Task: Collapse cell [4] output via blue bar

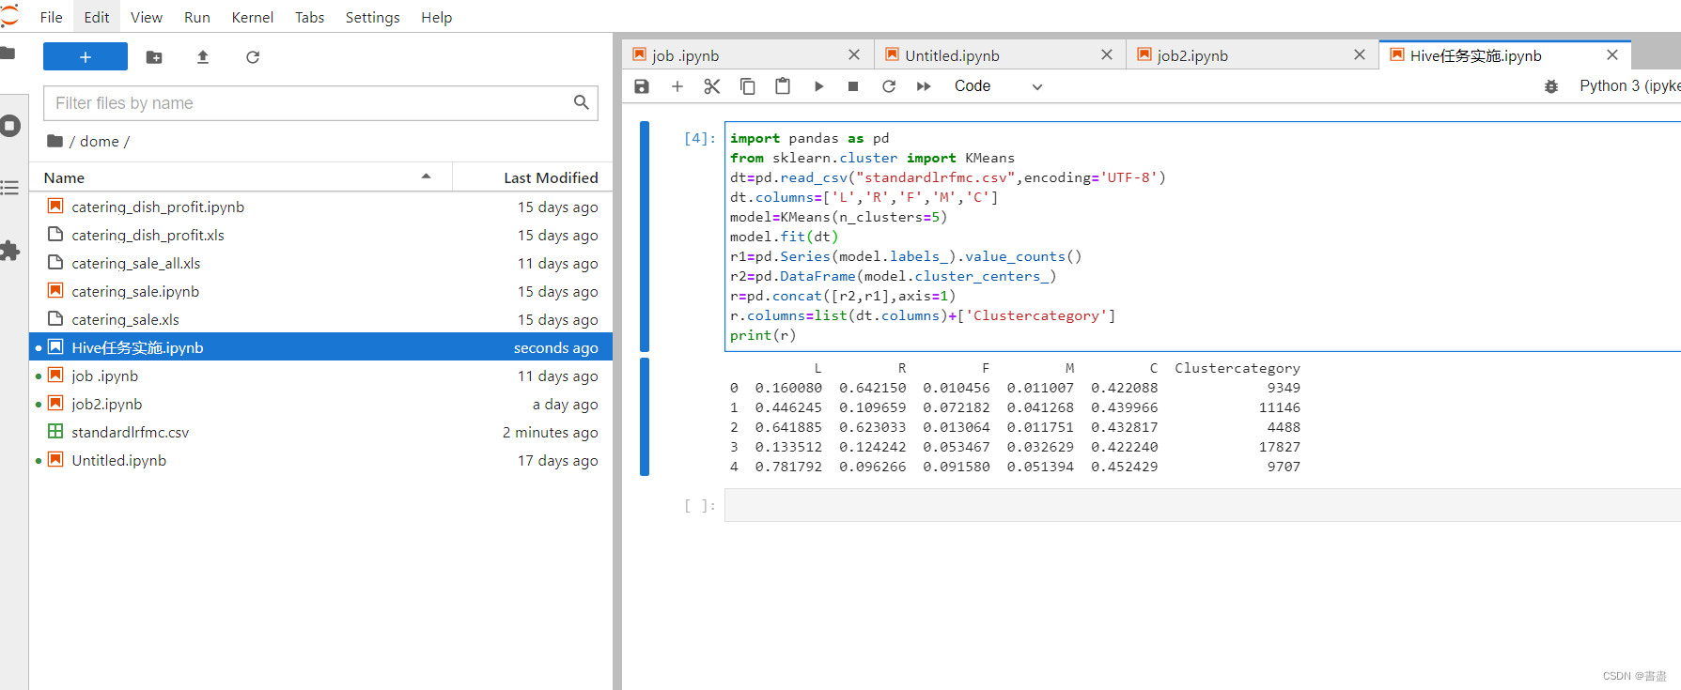Action: [x=645, y=417]
